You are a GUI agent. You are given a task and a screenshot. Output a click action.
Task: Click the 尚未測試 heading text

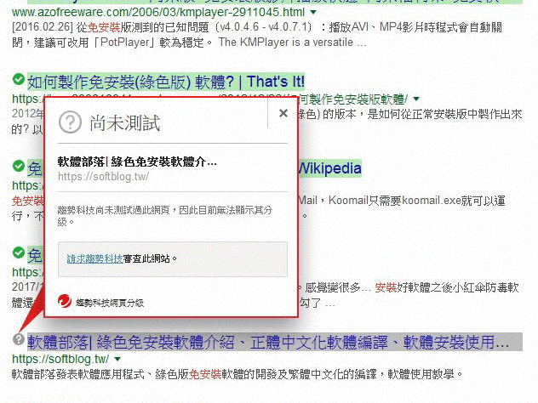(125, 122)
